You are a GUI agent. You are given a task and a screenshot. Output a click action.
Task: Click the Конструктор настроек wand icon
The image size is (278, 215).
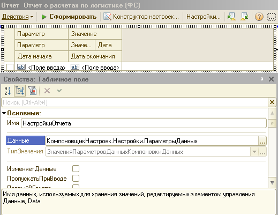click(107, 17)
